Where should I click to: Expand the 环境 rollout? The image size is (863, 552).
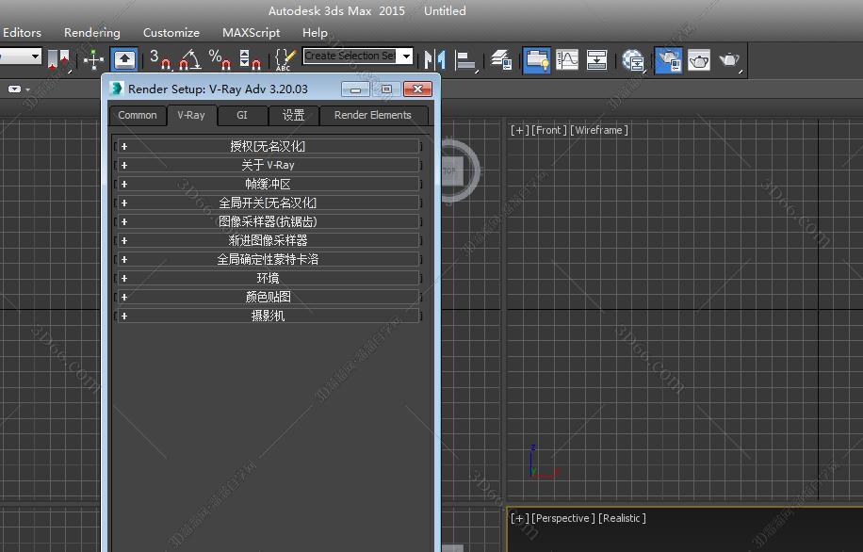(x=268, y=278)
